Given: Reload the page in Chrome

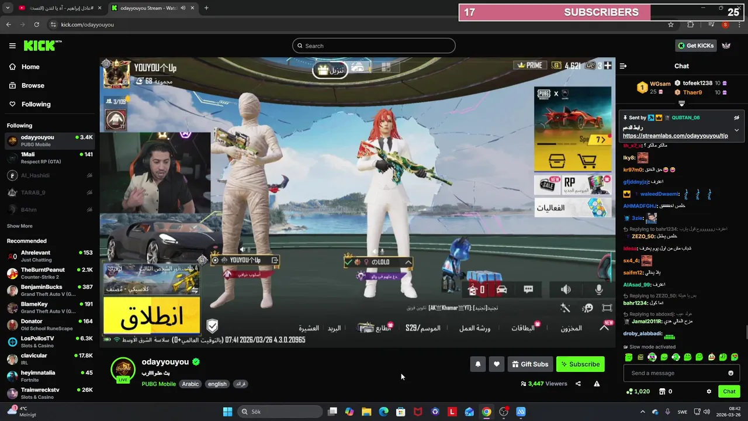Looking at the screenshot, I should 37,25.
